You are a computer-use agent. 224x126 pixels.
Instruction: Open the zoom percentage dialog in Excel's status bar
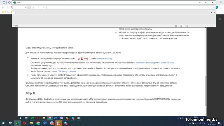tap(211, 26)
